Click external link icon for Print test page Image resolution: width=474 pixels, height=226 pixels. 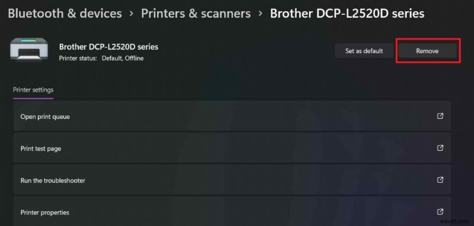click(x=440, y=148)
